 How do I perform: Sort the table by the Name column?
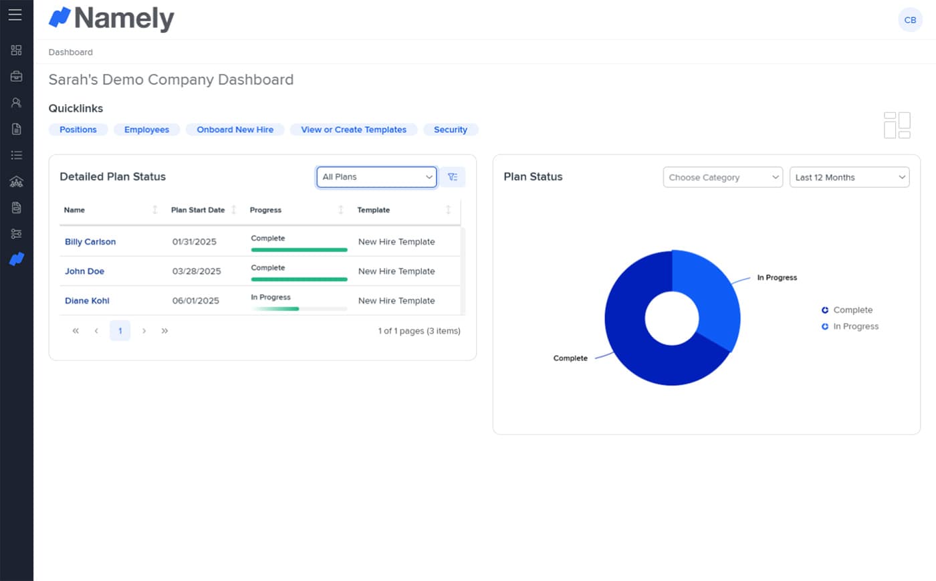[x=154, y=210]
